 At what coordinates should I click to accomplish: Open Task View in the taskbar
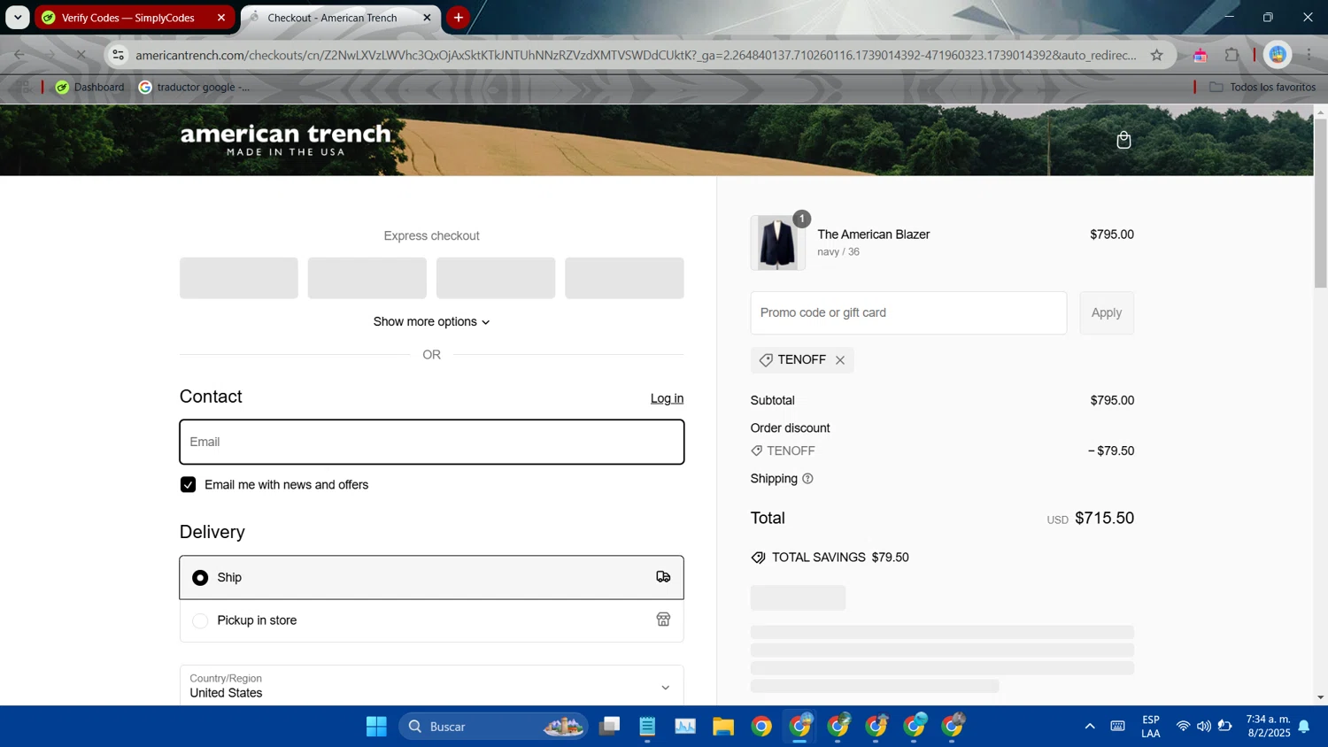[x=609, y=727]
